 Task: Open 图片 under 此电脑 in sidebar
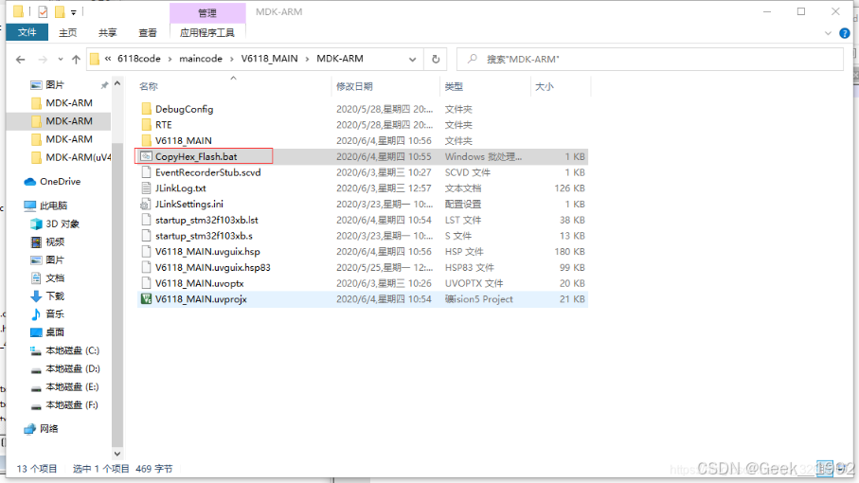[55, 260]
